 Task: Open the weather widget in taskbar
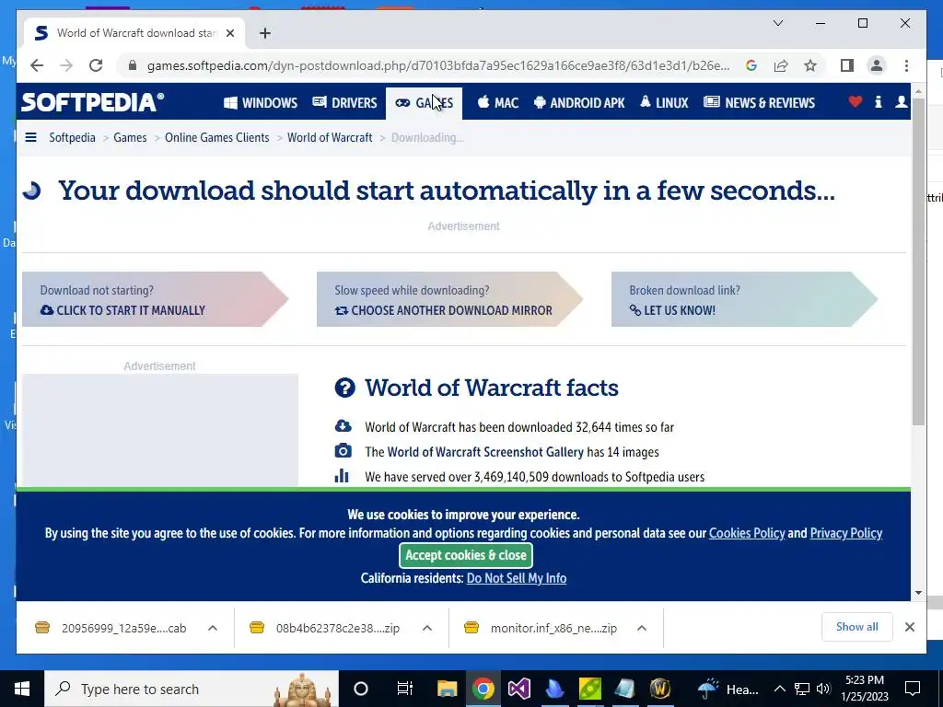(x=728, y=689)
